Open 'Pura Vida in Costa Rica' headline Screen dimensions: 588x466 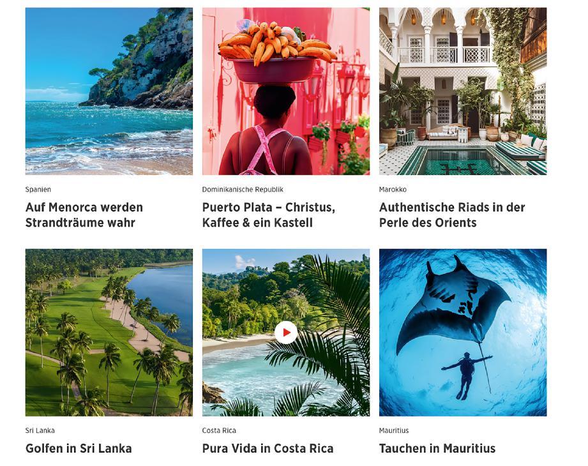268,448
